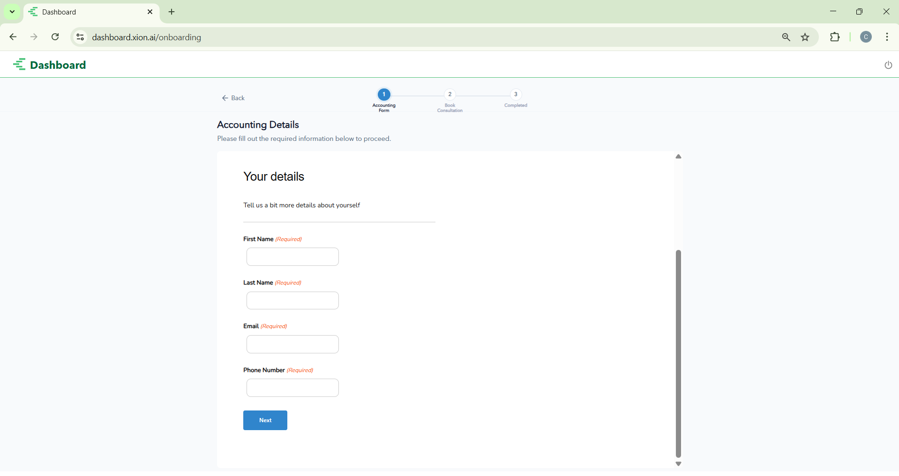Expand the tab search dropdown
899x476 pixels.
click(x=12, y=12)
